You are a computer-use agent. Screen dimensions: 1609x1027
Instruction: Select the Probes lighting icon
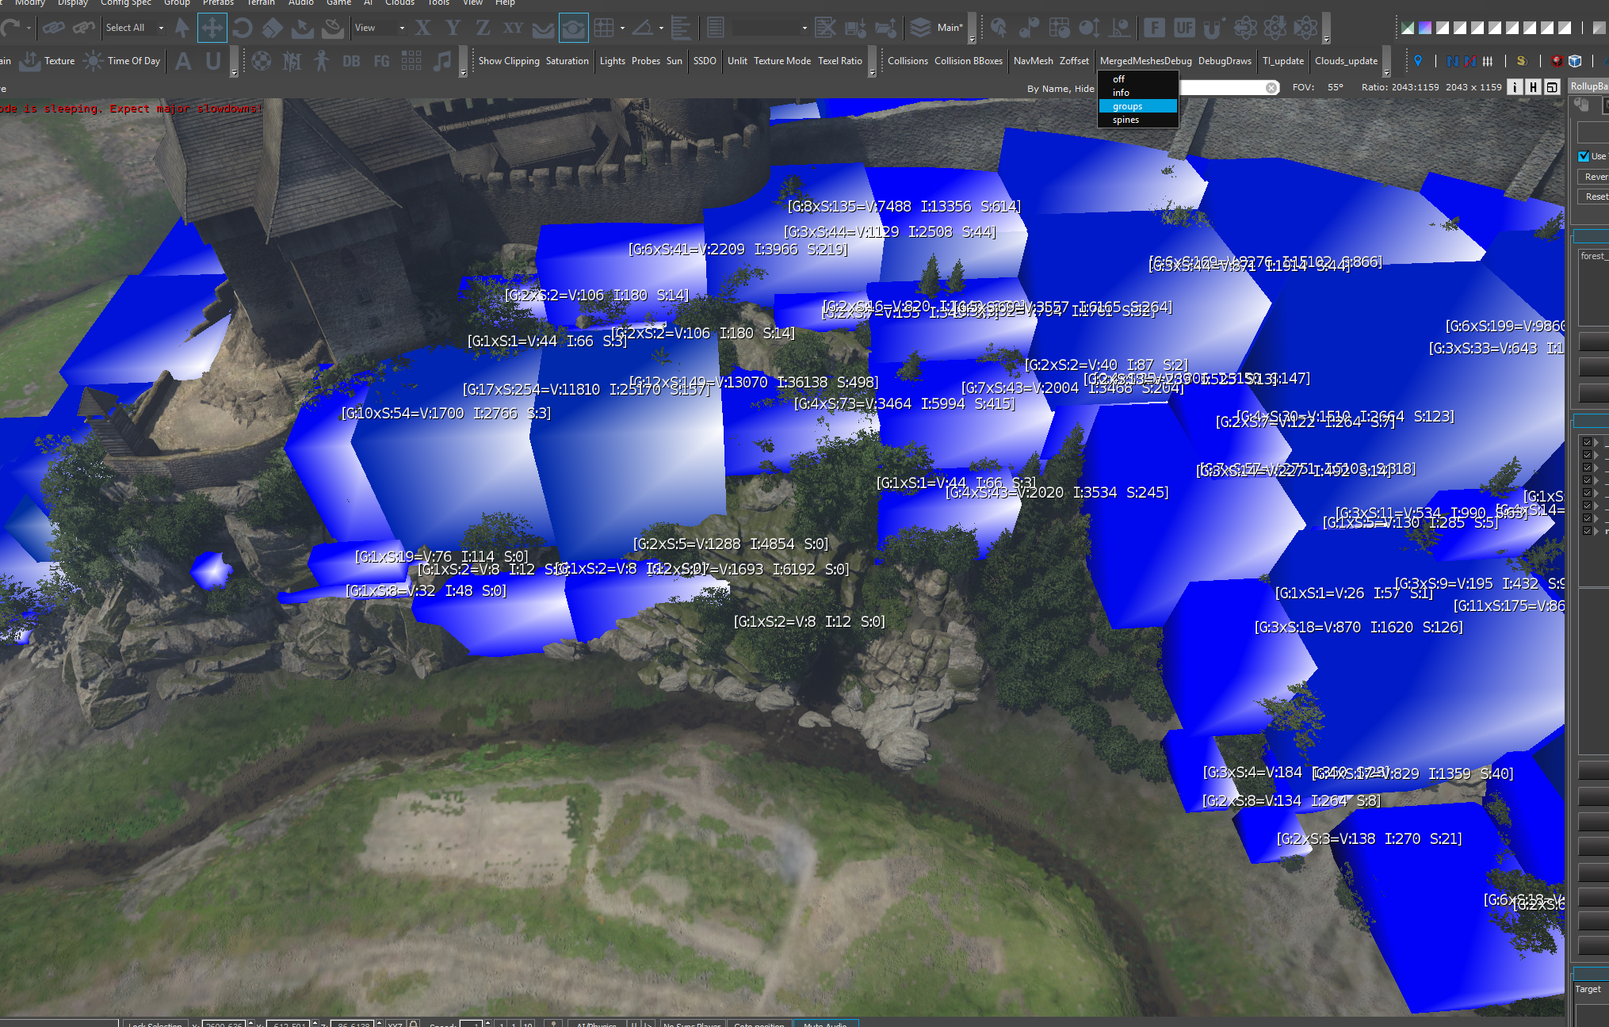(x=640, y=61)
